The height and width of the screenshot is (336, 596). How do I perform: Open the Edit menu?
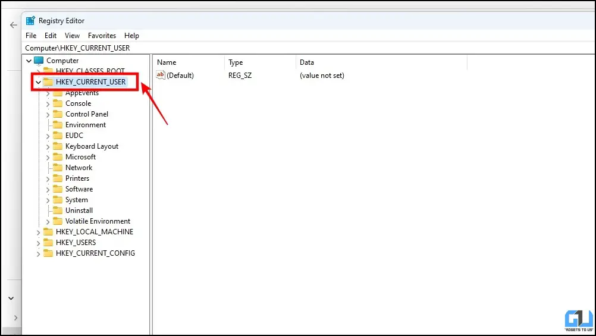click(50, 35)
